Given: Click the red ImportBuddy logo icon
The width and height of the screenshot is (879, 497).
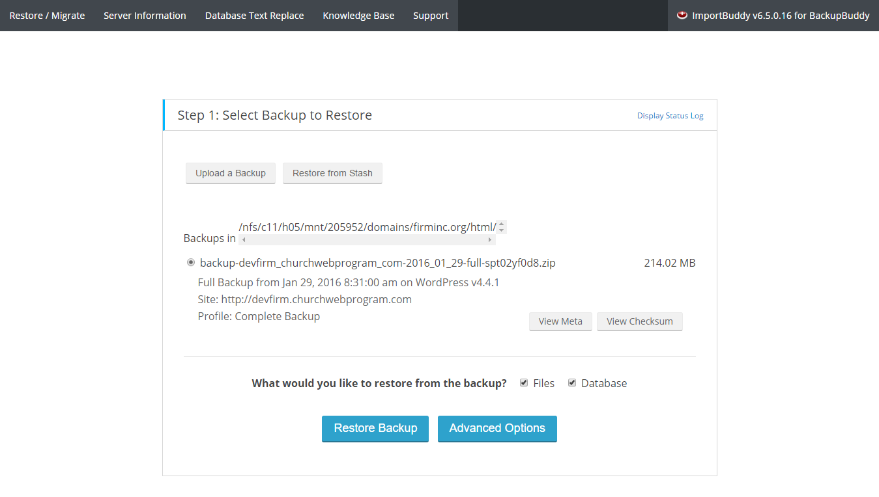Looking at the screenshot, I should (x=682, y=15).
